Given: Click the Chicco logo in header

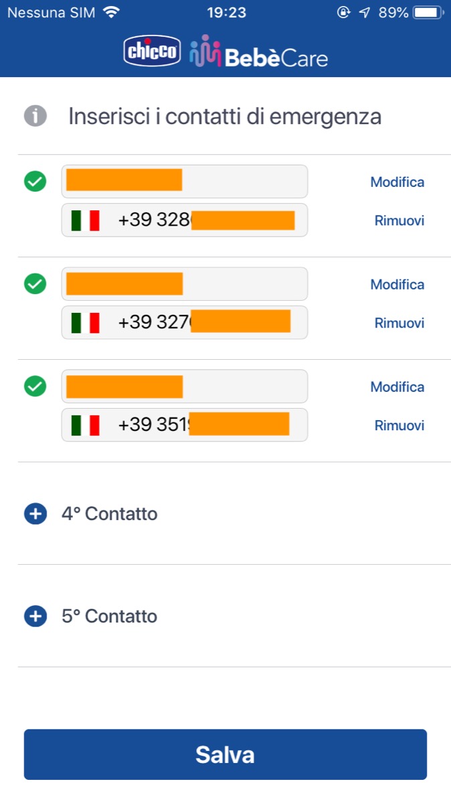Looking at the screenshot, I should (152, 52).
